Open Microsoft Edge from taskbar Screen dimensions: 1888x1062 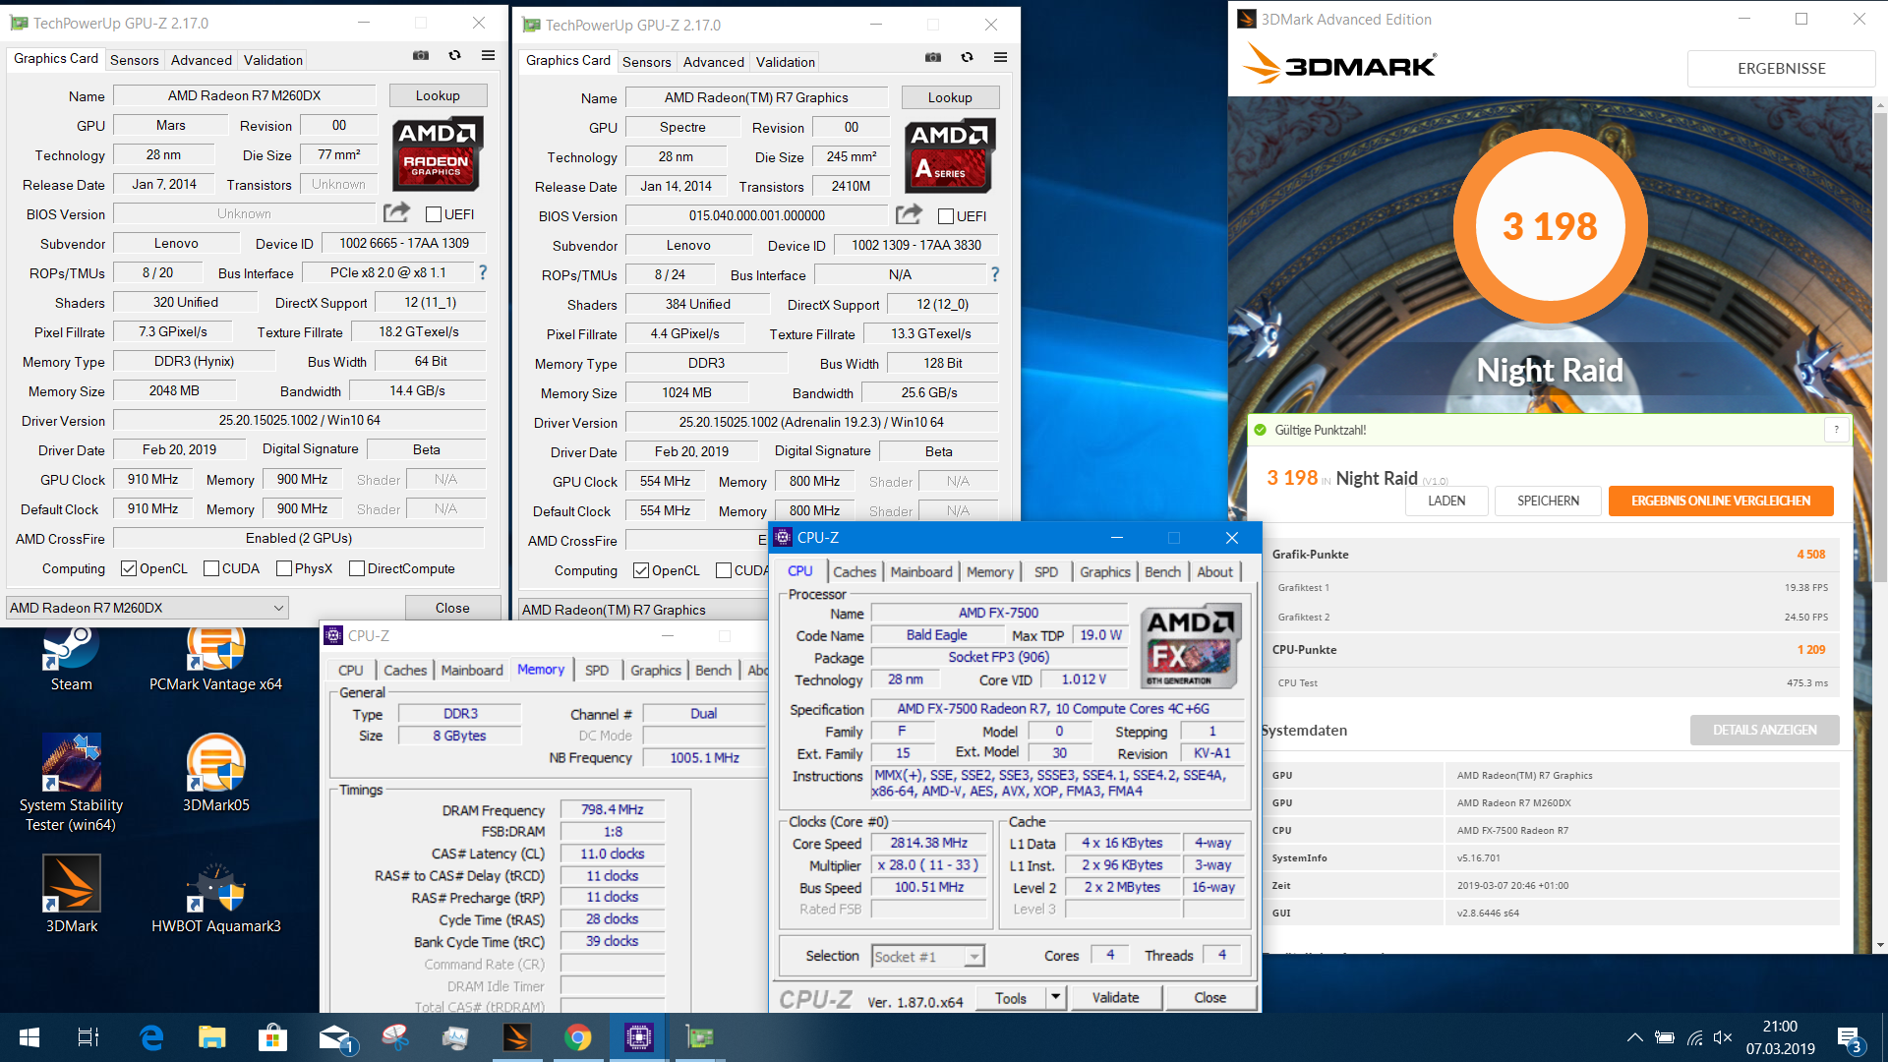click(150, 1037)
